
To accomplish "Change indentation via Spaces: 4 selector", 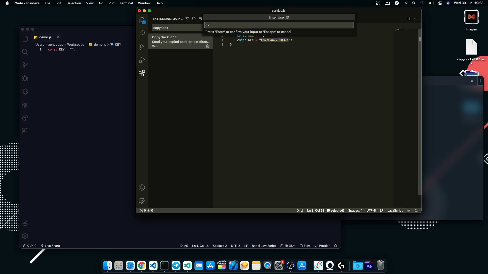I will [355, 211].
